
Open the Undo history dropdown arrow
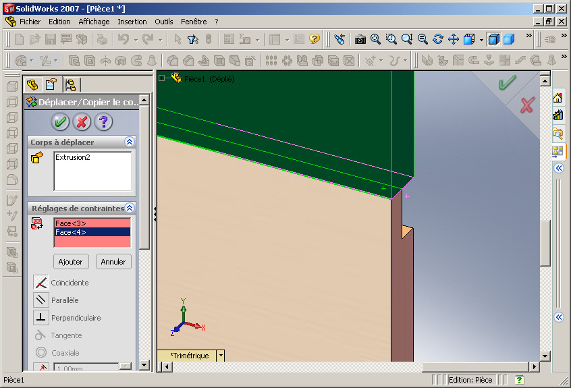[136, 40]
